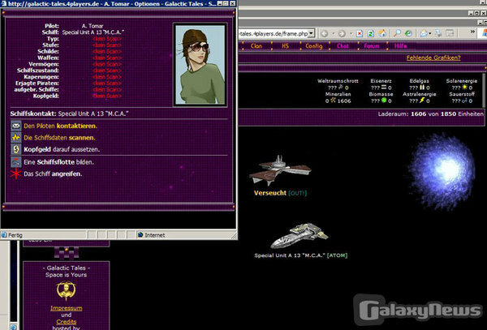Image resolution: width=487 pixels, height=330 pixels.
Task: Click the 'Fehlende Grafiken?' link
Action: [x=433, y=58]
